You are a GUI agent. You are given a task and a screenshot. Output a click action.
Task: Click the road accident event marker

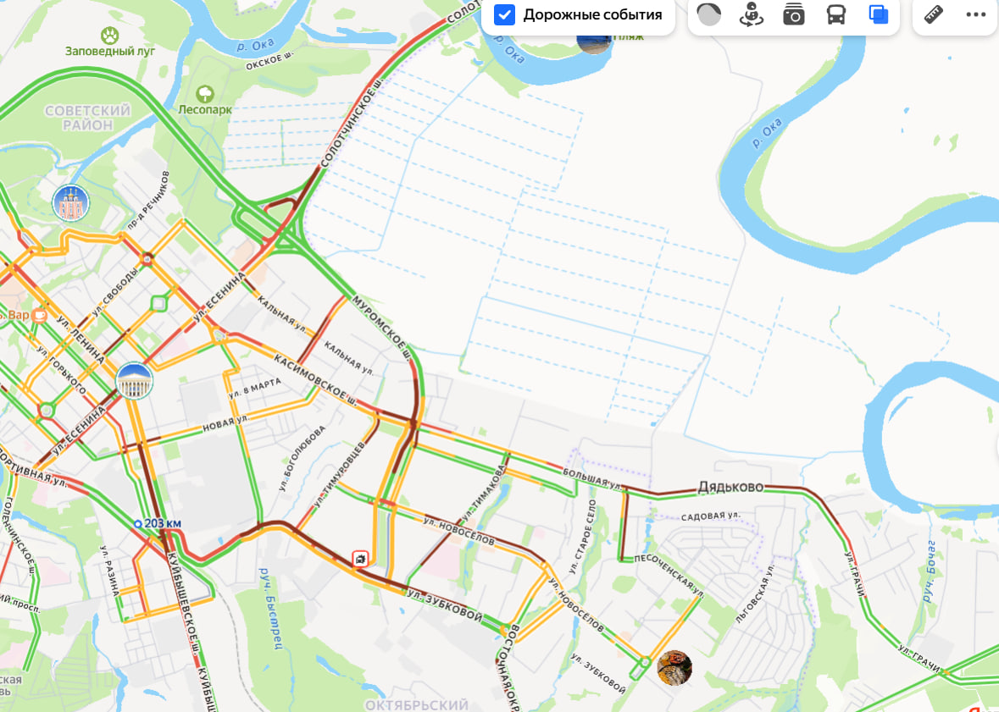coord(361,560)
